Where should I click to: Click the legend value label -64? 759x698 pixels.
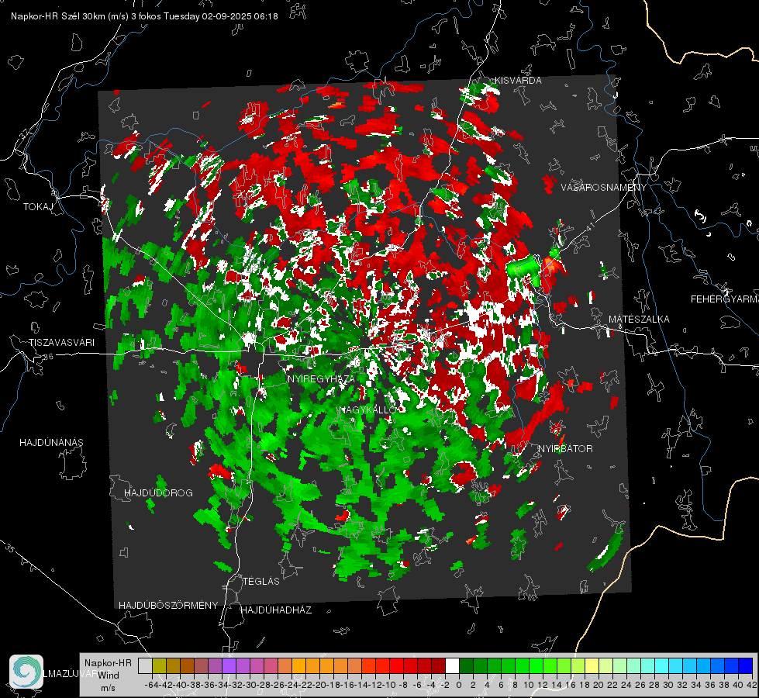[x=152, y=685]
